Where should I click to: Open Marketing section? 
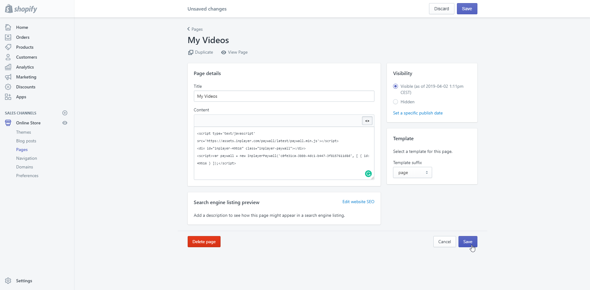[x=26, y=77]
